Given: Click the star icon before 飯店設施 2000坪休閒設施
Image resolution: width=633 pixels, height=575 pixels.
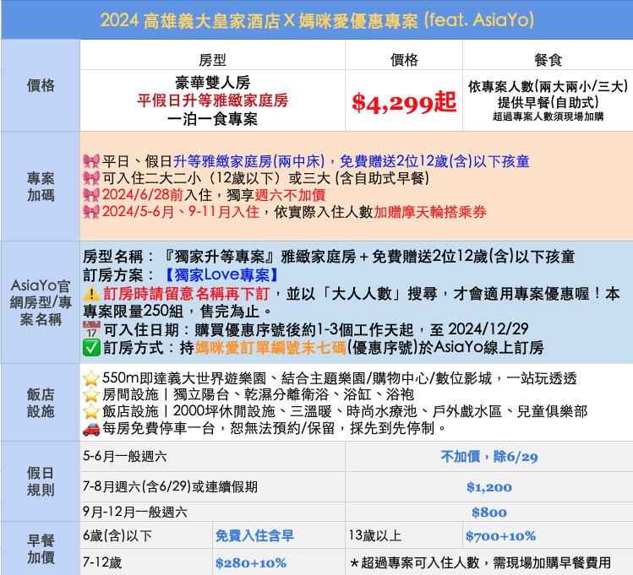Looking at the screenshot, I should pos(91,412).
